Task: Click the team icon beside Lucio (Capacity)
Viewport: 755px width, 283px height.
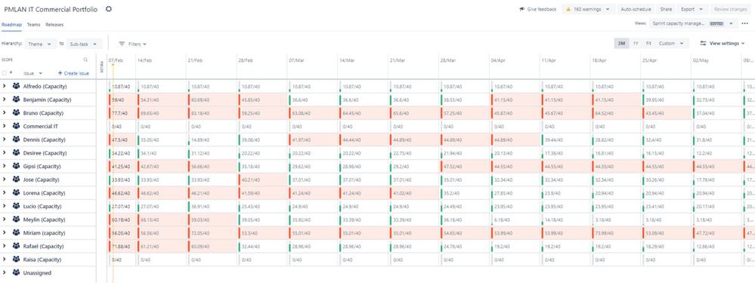Action: 16,206
